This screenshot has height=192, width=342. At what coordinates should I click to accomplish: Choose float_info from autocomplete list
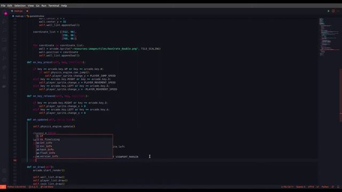tap(74, 153)
